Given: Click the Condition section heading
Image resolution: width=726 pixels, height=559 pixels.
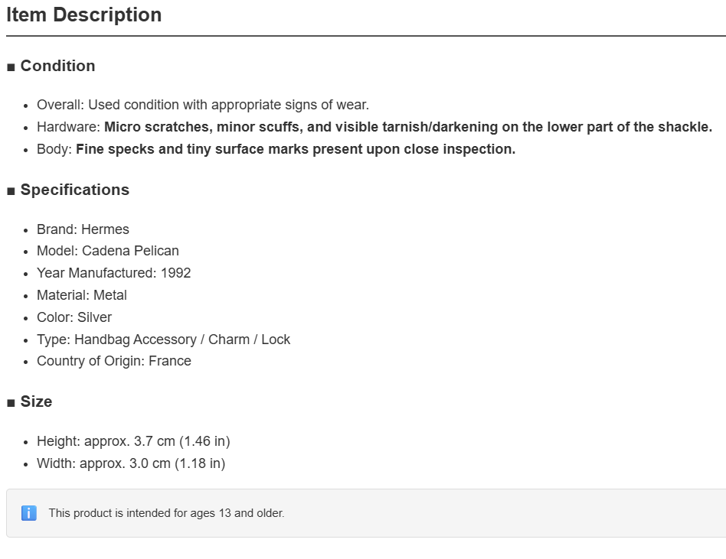Looking at the screenshot, I should pos(58,66).
